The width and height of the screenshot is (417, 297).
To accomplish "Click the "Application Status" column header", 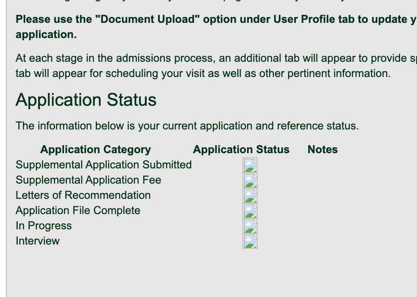I will coord(241,149).
